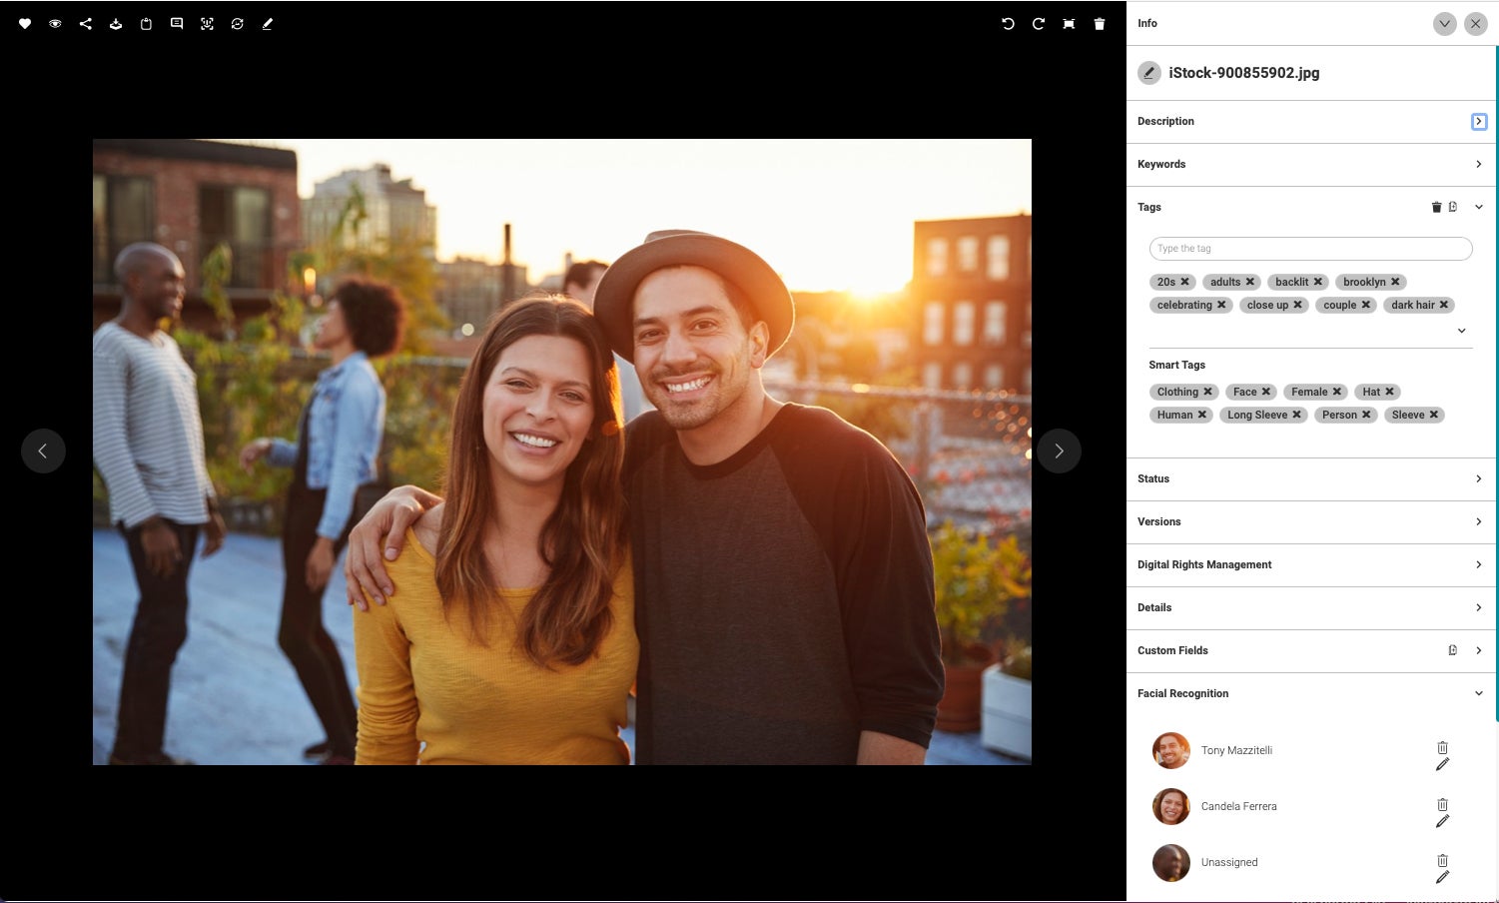Screen dimensions: 1499x903
Task: Open the comments panel
Action: (177, 23)
